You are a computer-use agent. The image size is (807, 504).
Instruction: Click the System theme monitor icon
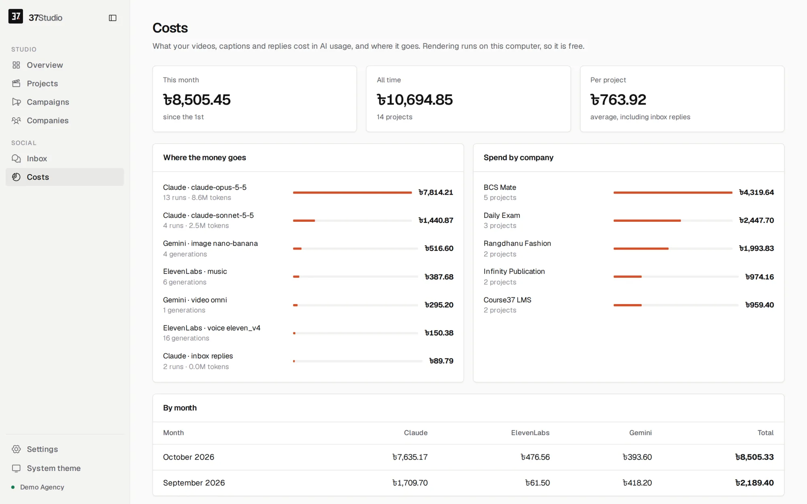[16, 468]
